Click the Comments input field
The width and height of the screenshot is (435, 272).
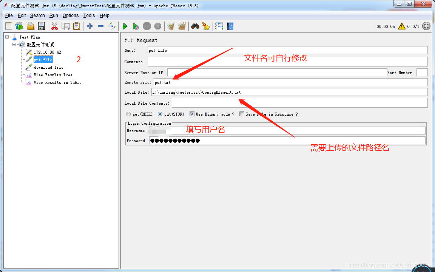(288, 62)
